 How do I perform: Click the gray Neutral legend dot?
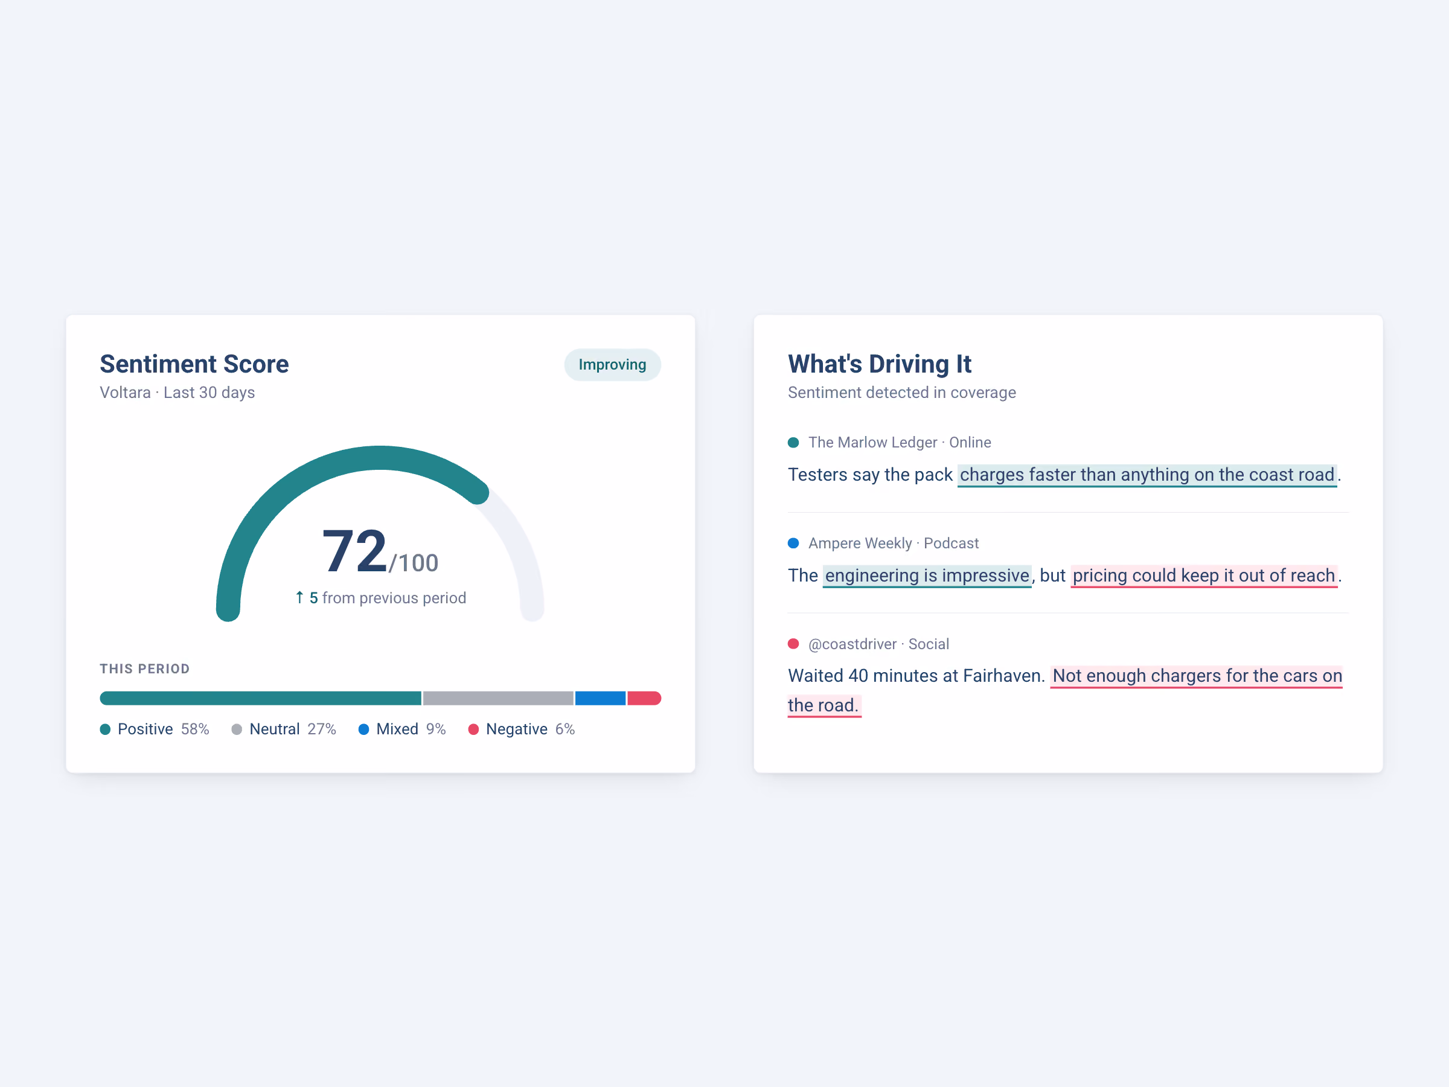coord(237,729)
